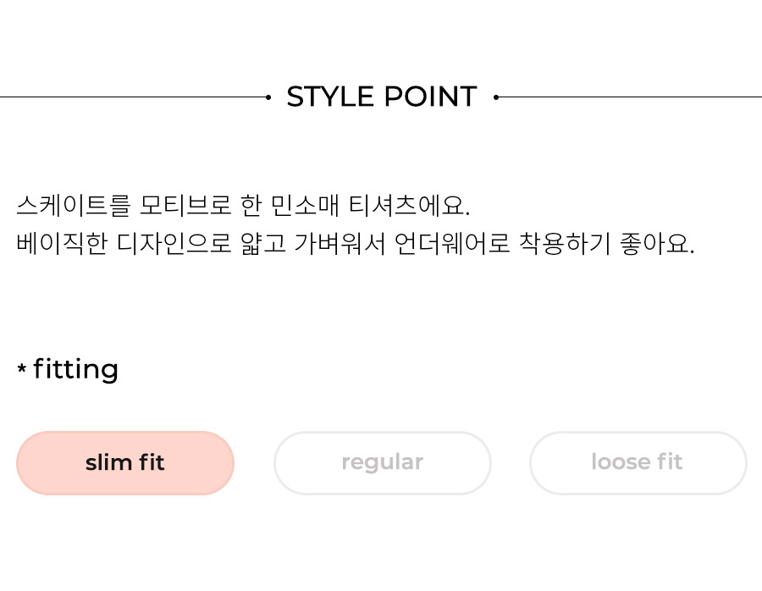Click the word 베이직한 in second line
The width and height of the screenshot is (762, 591).
[62, 244]
